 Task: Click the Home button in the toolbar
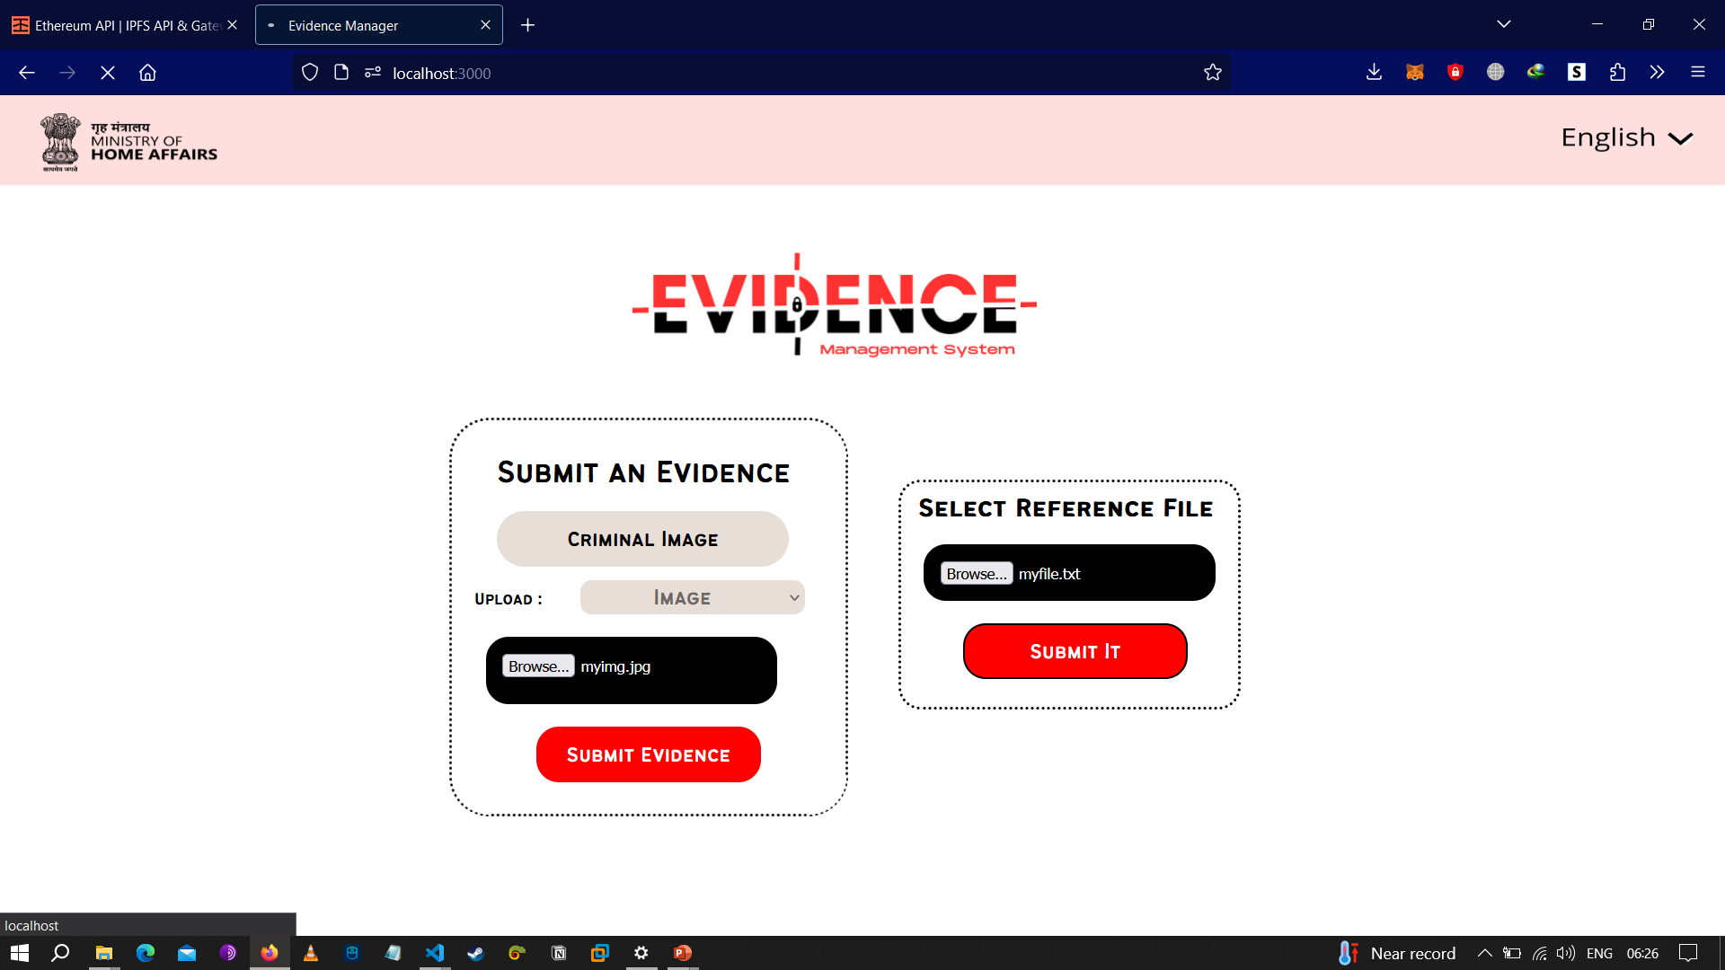(x=147, y=73)
